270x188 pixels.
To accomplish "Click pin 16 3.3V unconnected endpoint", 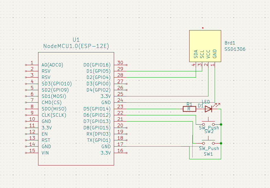I will pos(127,153).
